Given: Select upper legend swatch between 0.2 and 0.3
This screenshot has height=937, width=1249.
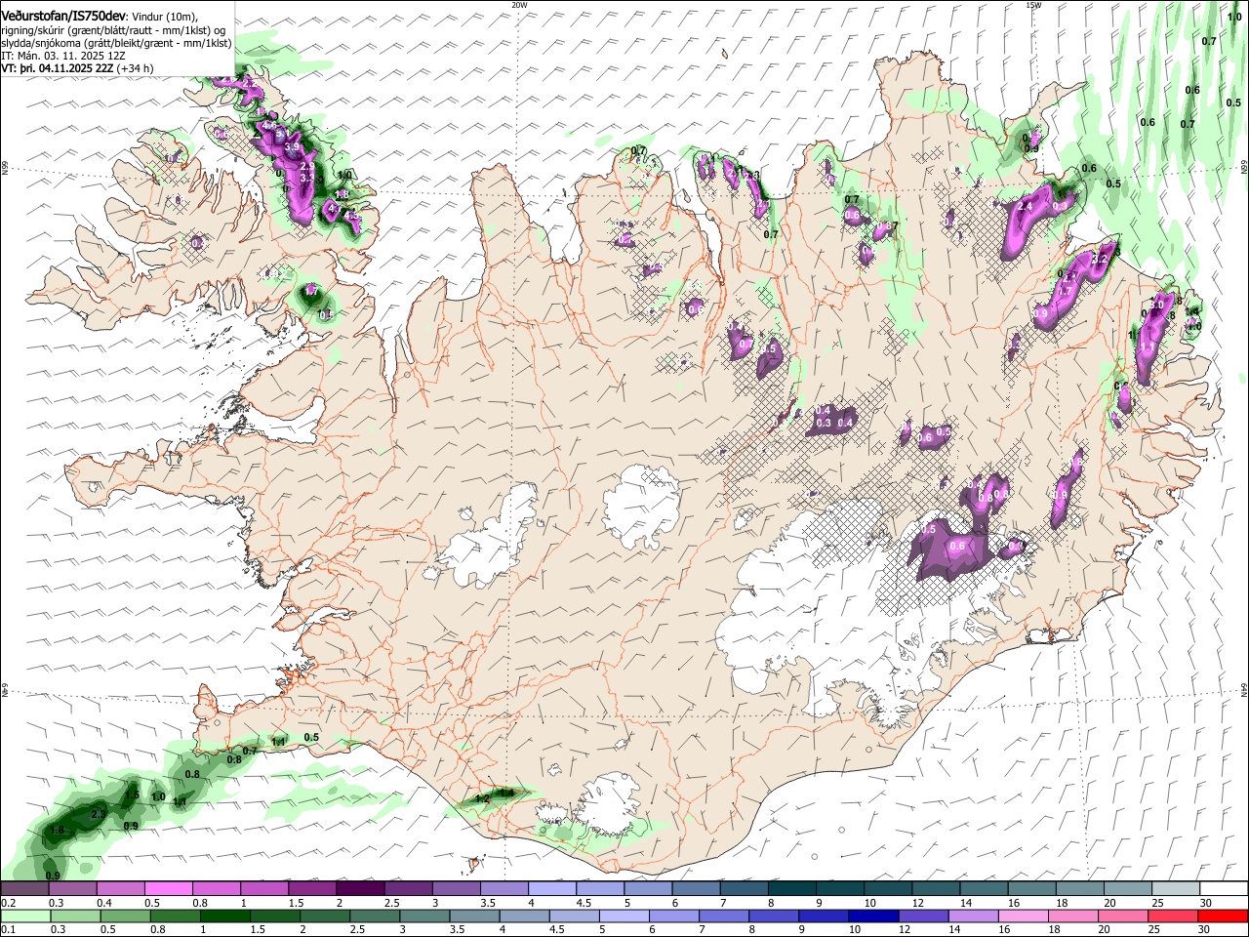Looking at the screenshot, I should tap(24, 889).
